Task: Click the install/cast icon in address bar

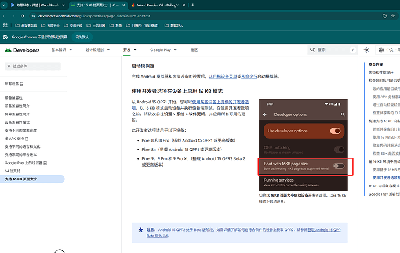Action: pos(385,16)
